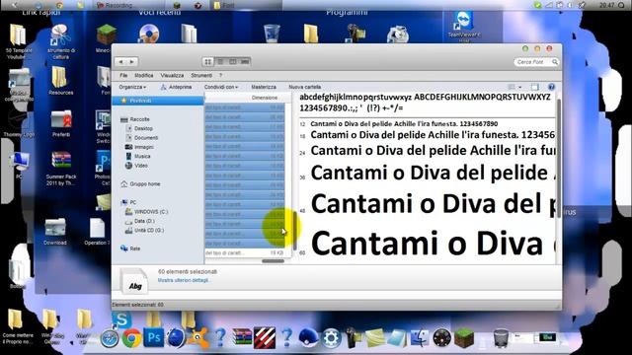Select WINDOWS (C:) drive
632x355 pixels.
[151, 212]
